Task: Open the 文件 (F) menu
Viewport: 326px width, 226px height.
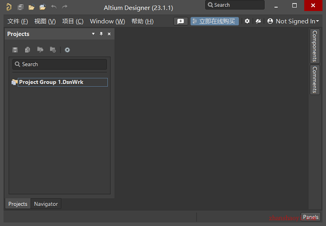Action: [18, 21]
